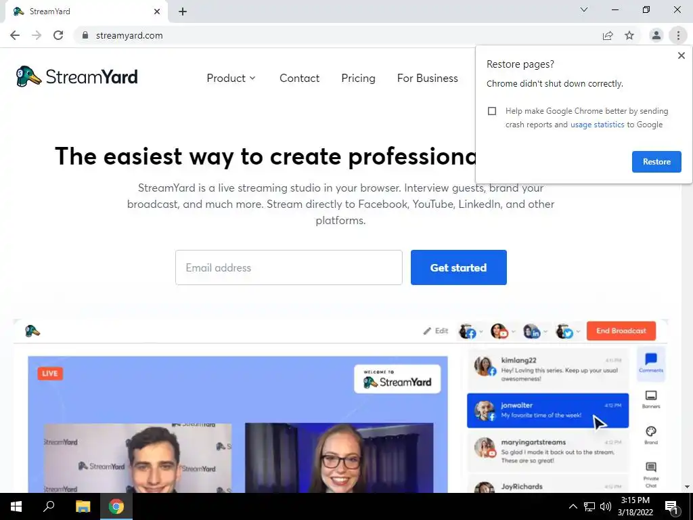Screen dimensions: 693x520
Task: Open a new tab with plus button
Action: click(183, 12)
